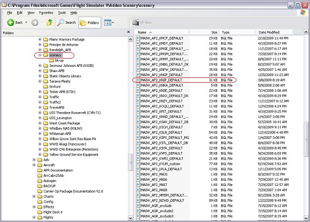Expand the Traffic folder node
Image resolution: width=310 pixels, height=222 pixels.
(40, 97)
